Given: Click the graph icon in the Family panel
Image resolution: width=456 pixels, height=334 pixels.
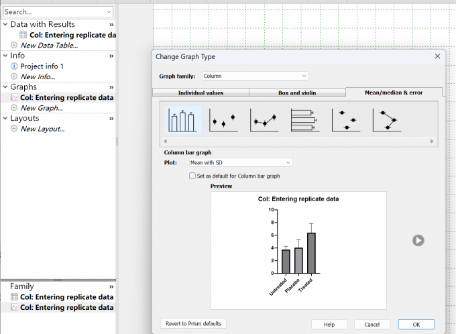Looking at the screenshot, I should [x=14, y=307].
